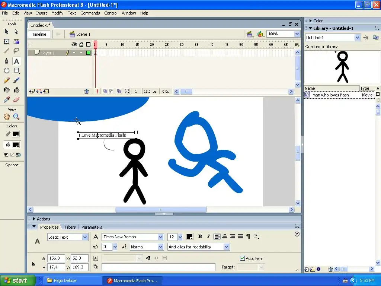Select the Rectangle tool
Viewport: 381px width, 286px height.
coord(16,70)
